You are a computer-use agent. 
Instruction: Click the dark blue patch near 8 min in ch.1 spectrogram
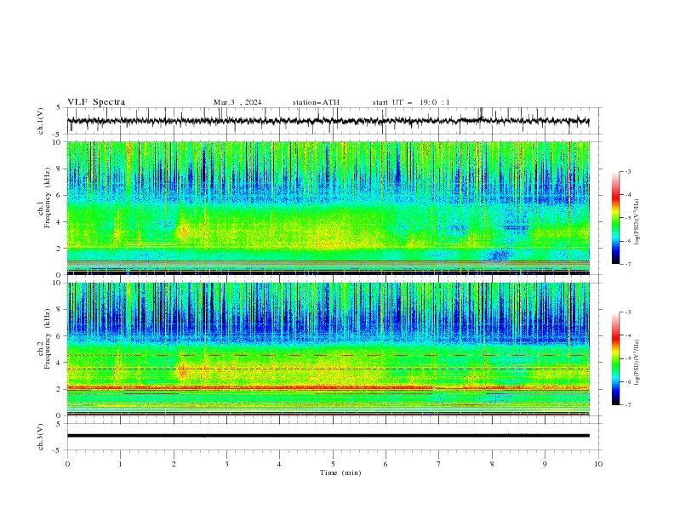pyautogui.click(x=500, y=255)
